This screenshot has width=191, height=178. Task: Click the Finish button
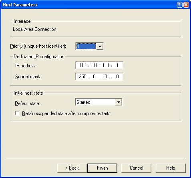(x=102, y=168)
